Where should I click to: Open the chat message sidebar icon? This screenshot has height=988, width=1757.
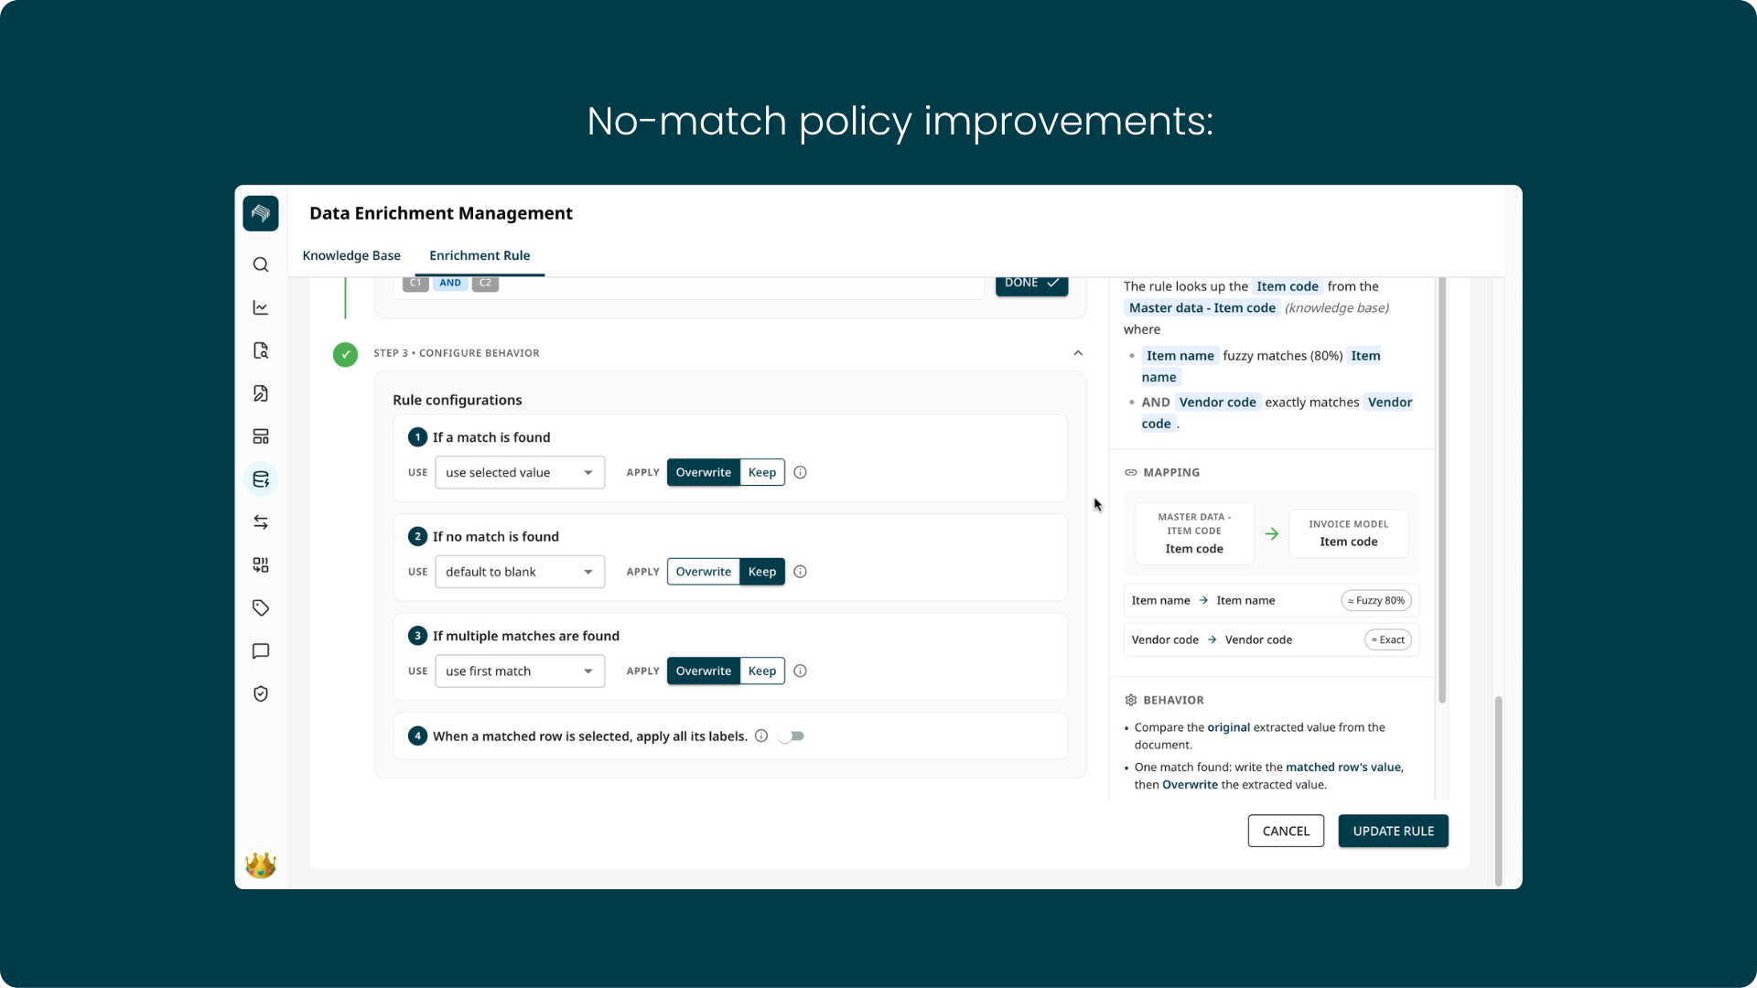tap(261, 651)
